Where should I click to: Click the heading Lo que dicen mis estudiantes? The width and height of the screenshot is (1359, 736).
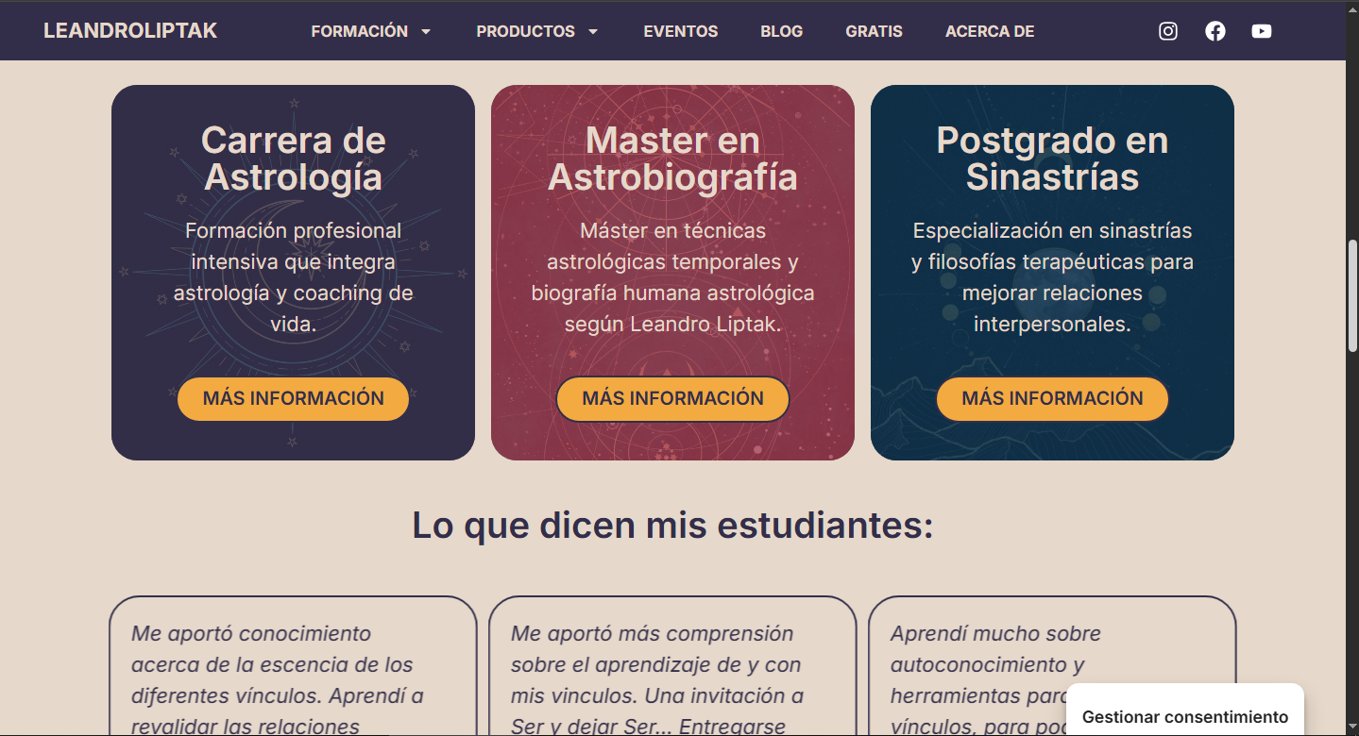(x=672, y=526)
